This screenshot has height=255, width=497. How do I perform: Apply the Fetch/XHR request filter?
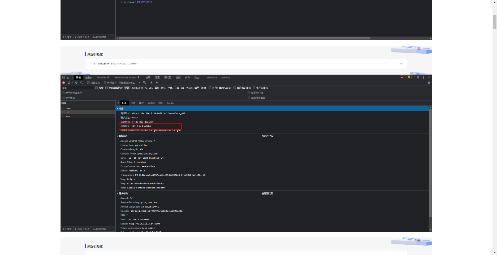pos(137,88)
